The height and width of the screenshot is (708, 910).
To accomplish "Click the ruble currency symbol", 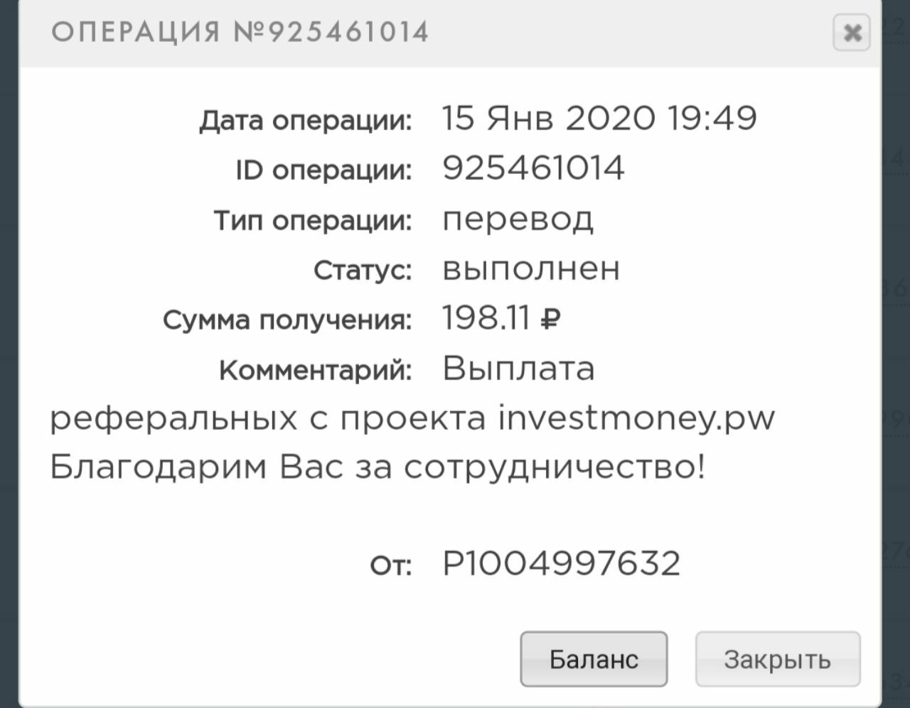I will (551, 320).
